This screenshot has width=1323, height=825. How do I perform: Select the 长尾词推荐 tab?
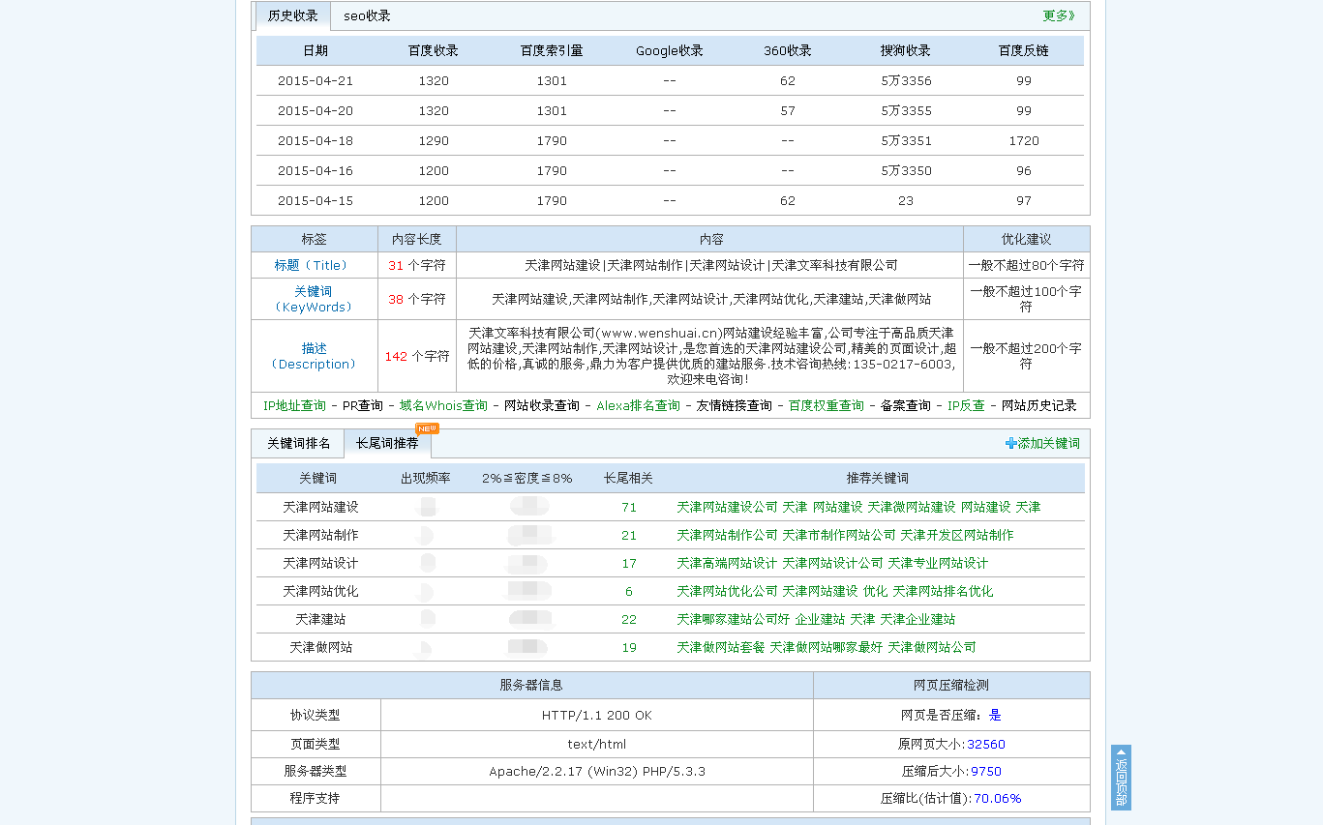tap(387, 443)
